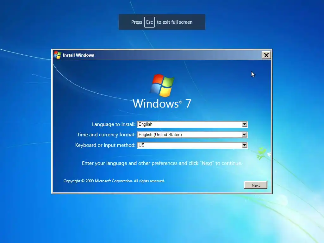Viewport: 324px width, 243px height.
Task: Click the Windows flag icon in title bar
Action: [x=57, y=55]
